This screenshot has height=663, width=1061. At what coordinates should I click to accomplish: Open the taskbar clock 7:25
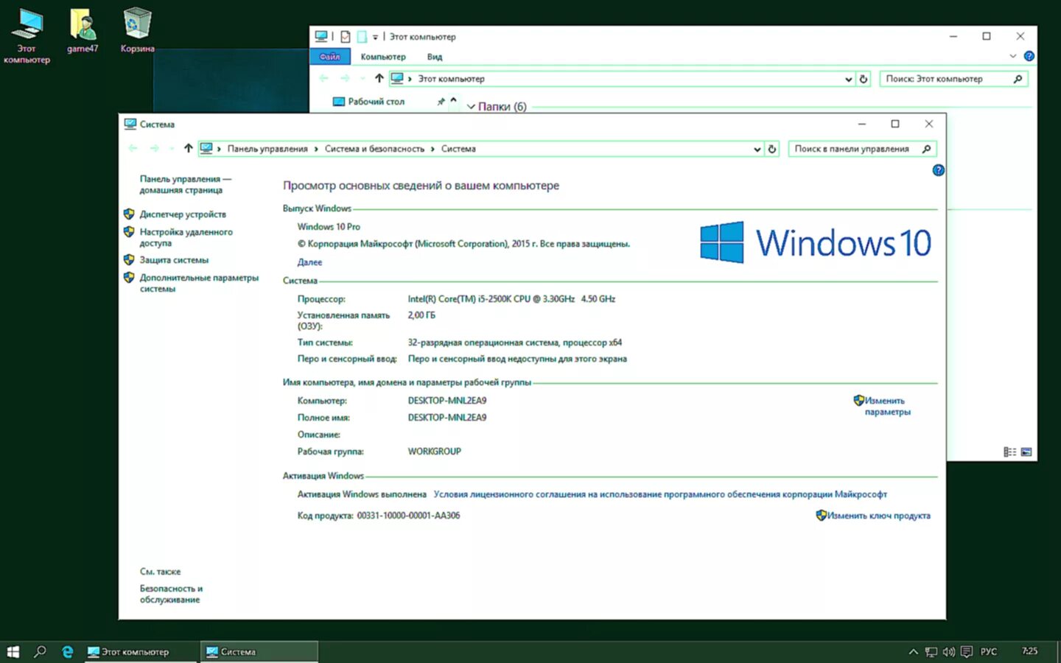pyautogui.click(x=1030, y=651)
